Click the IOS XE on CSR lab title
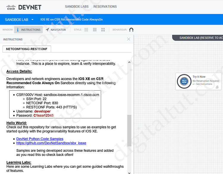 (x=72, y=20)
